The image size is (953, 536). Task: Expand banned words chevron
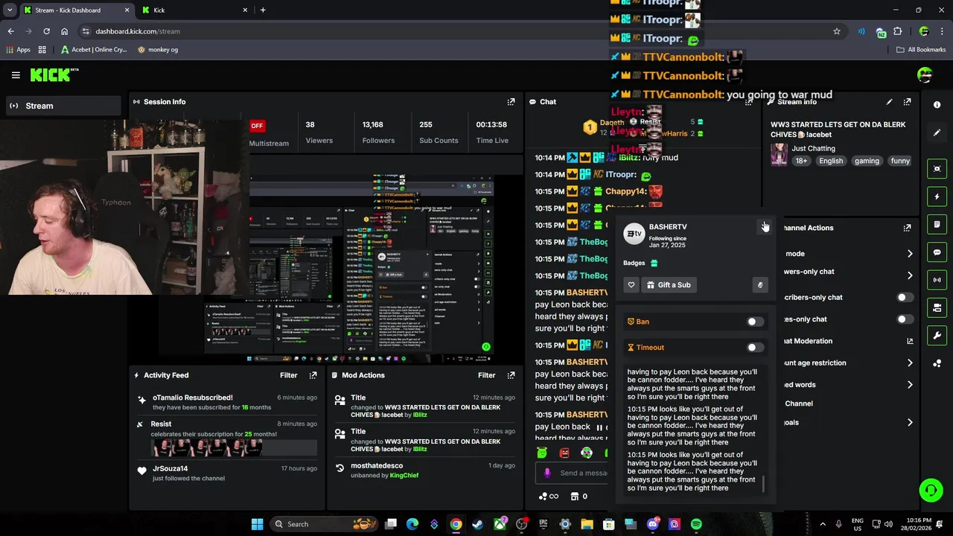[x=910, y=385]
